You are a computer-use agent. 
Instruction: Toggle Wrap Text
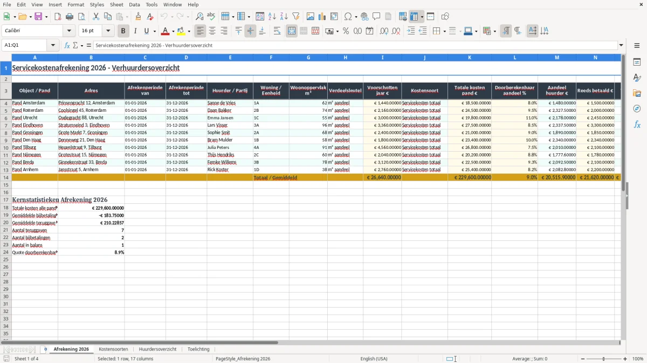point(277,31)
